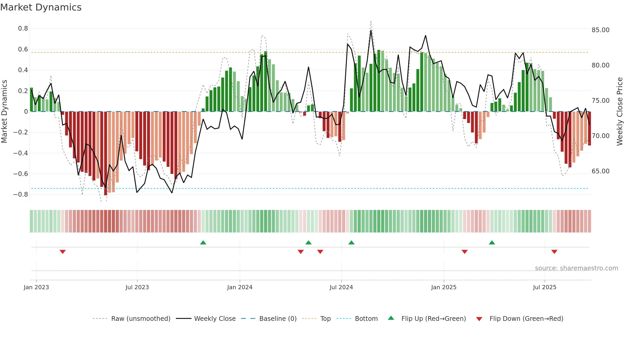Viewport: 627px width, 353px height.
Task: Toggle the Raw (unsmoothed) legend entry
Action: 131,318
